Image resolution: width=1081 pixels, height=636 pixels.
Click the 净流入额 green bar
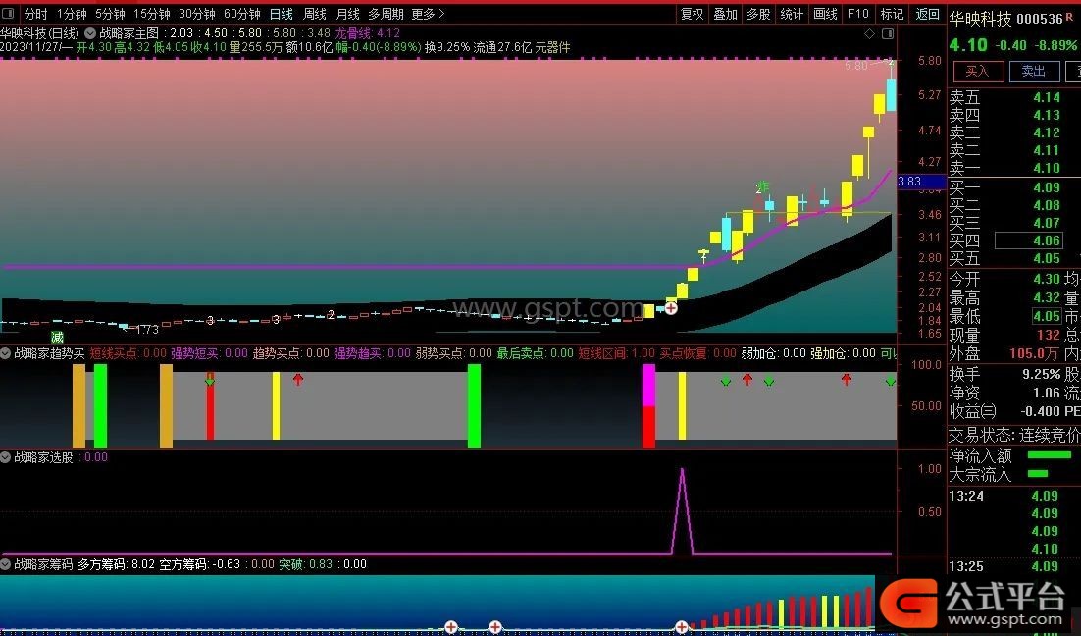click(x=1050, y=455)
